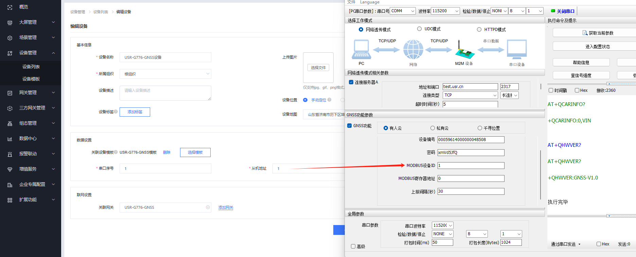Click the 添加网关 link
The image size is (636, 257).
point(226,207)
